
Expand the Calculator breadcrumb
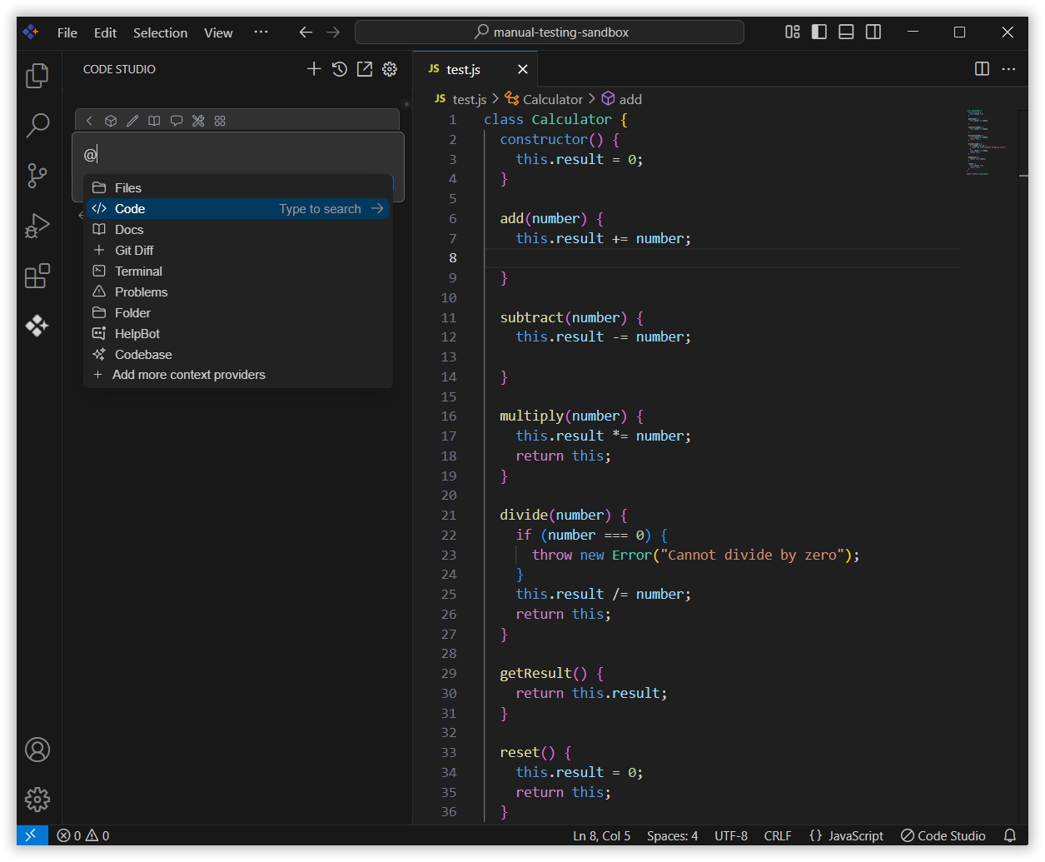(x=552, y=99)
